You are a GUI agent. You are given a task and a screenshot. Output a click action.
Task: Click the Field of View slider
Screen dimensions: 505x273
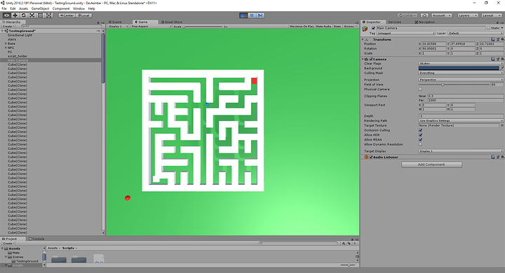point(454,85)
